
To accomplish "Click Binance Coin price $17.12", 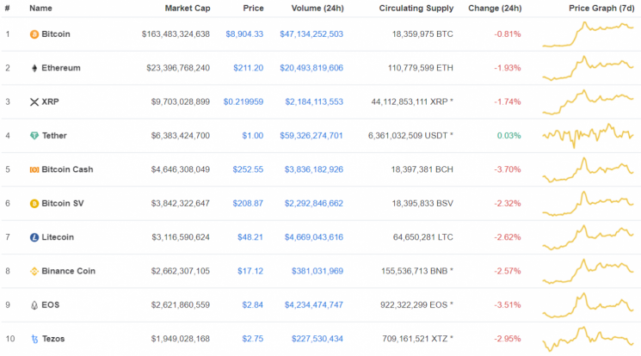I will click(250, 272).
